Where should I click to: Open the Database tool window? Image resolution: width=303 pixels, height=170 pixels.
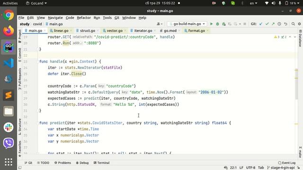point(300,38)
